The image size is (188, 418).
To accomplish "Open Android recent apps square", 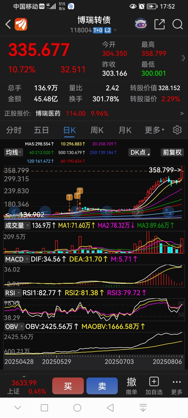I will pyautogui.click(x=44, y=408).
